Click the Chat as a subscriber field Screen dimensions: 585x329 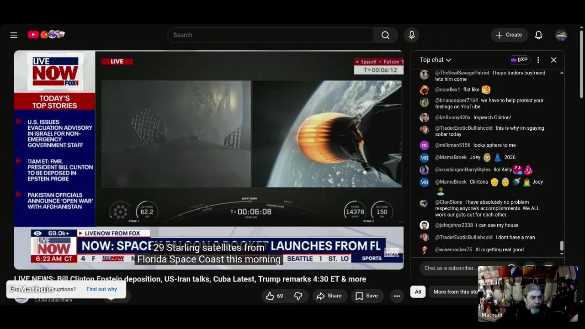coord(450,268)
